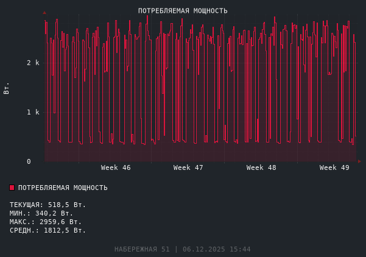The height and width of the screenshot is (257, 366).
Task: Jump to the Week 49 axis label
Action: click(334, 167)
